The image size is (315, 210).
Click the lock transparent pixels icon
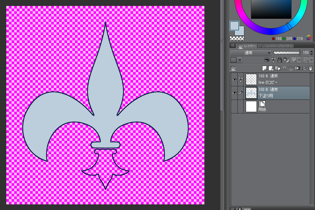[286, 60]
